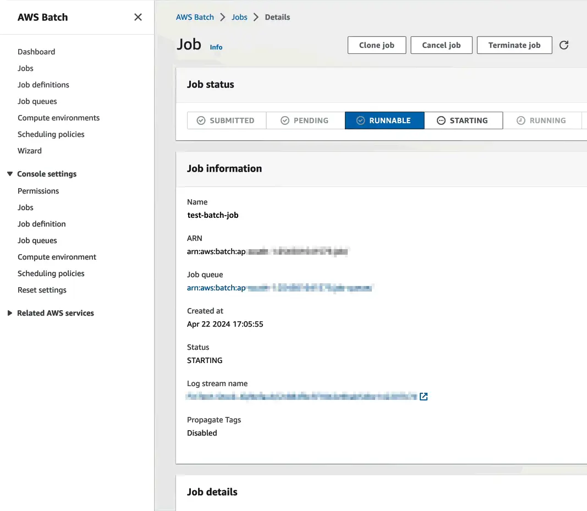Open Job queues under Console settings
The width and height of the screenshot is (587, 511).
tap(37, 240)
